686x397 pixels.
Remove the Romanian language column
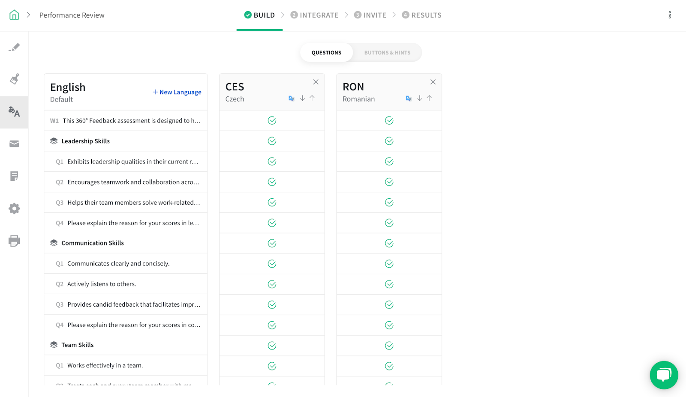433,82
